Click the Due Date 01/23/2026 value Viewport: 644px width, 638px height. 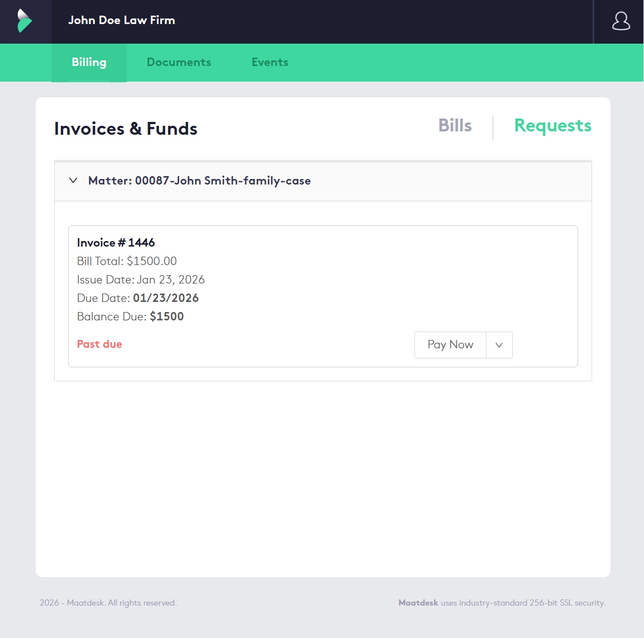tap(166, 298)
